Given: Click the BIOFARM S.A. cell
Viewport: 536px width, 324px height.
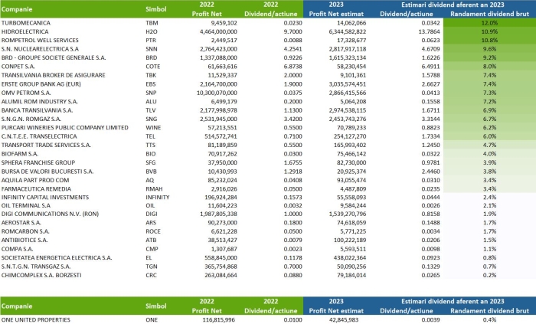Looking at the screenshot, I should 20,154.
